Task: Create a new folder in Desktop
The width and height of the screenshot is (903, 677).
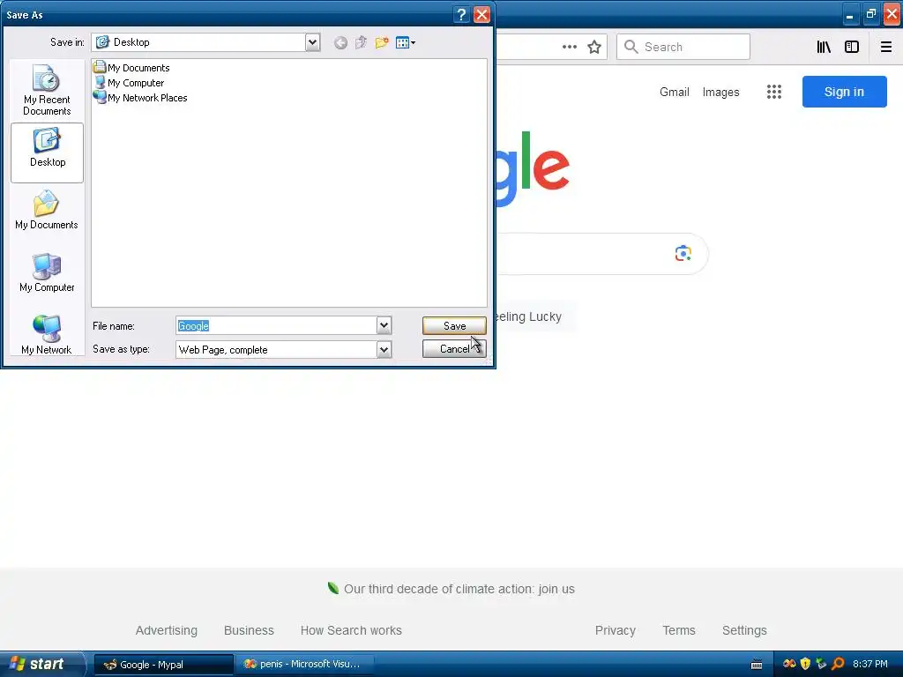Action: click(x=382, y=42)
